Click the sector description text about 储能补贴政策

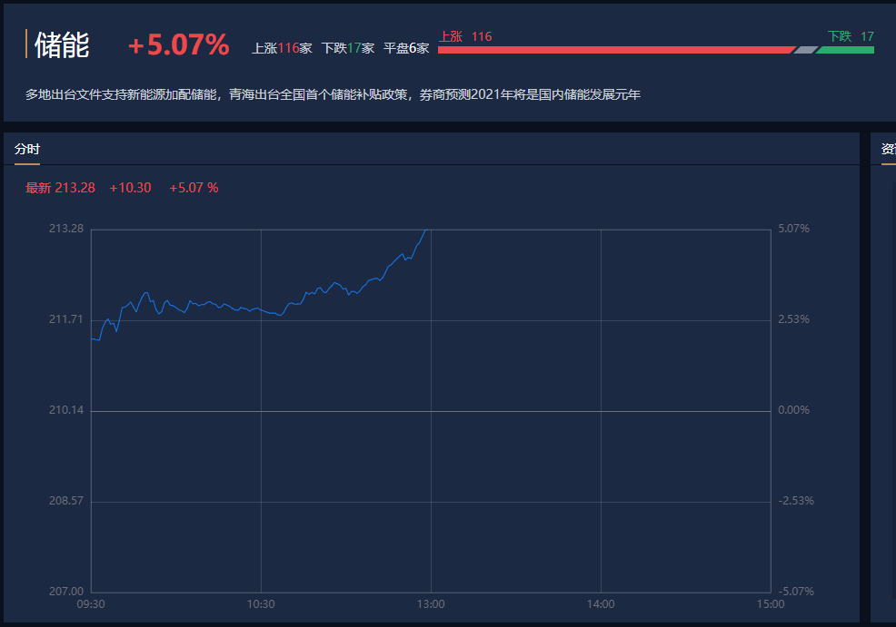[333, 94]
